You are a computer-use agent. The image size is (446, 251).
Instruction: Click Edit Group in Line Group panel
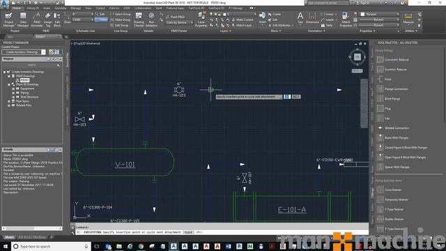(x=119, y=25)
